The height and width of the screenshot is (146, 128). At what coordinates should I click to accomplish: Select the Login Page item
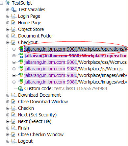(29, 16)
